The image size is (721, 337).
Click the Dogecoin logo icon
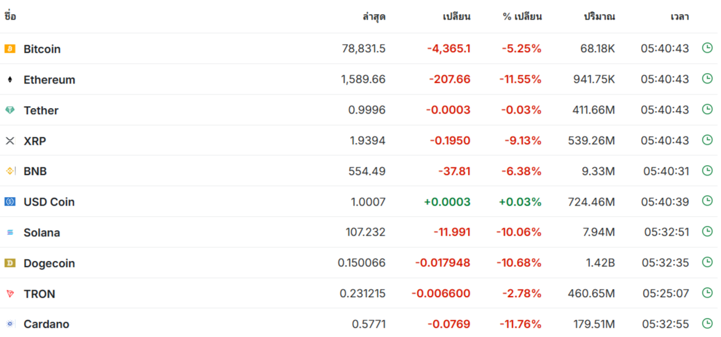pos(10,263)
